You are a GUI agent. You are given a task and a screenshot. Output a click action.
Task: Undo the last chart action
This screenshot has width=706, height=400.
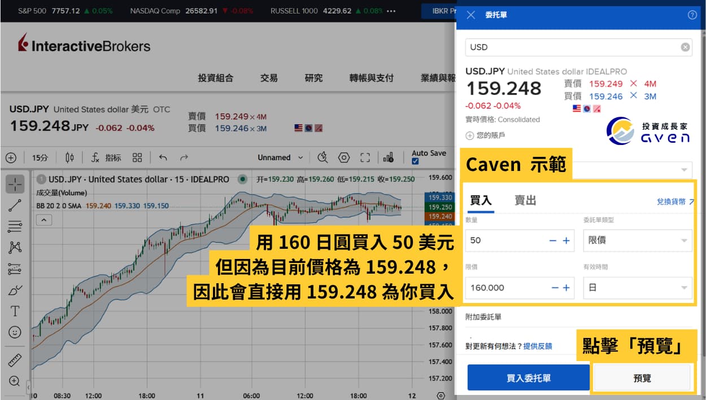coord(163,158)
